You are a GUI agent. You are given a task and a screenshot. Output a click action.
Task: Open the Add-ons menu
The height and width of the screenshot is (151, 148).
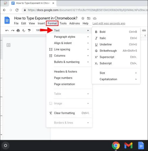pyautogui.click(x=75, y=23)
